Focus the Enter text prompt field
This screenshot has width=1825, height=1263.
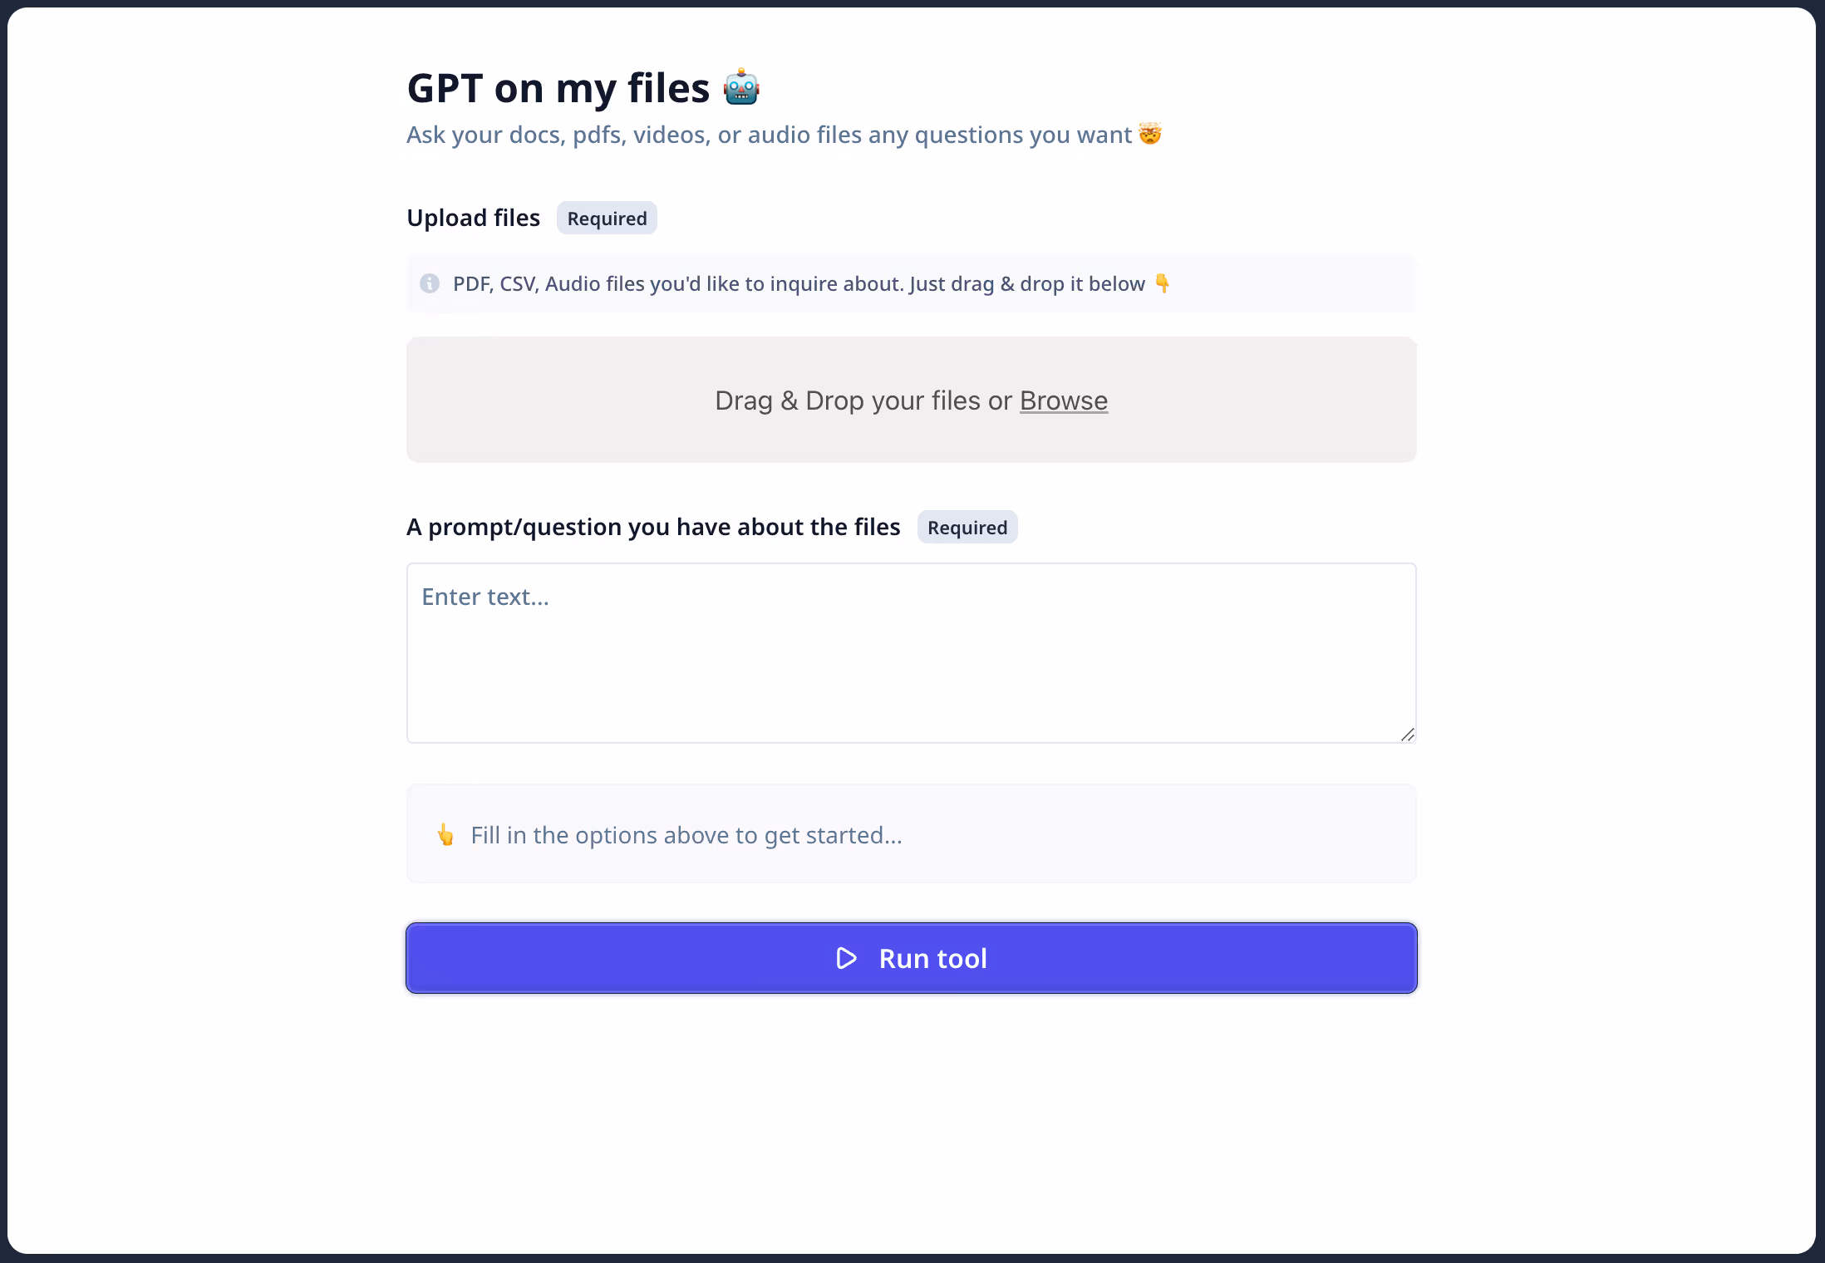coord(911,652)
